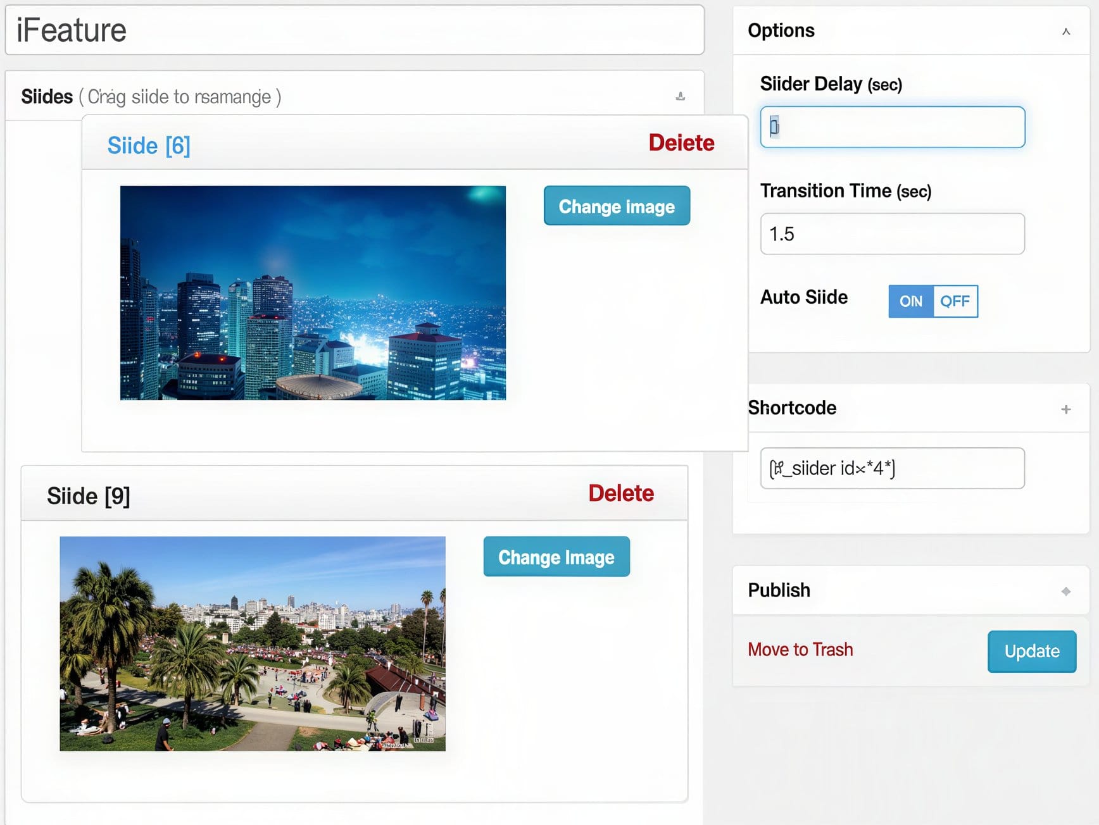Click Change Image for Slide [9]

556,557
